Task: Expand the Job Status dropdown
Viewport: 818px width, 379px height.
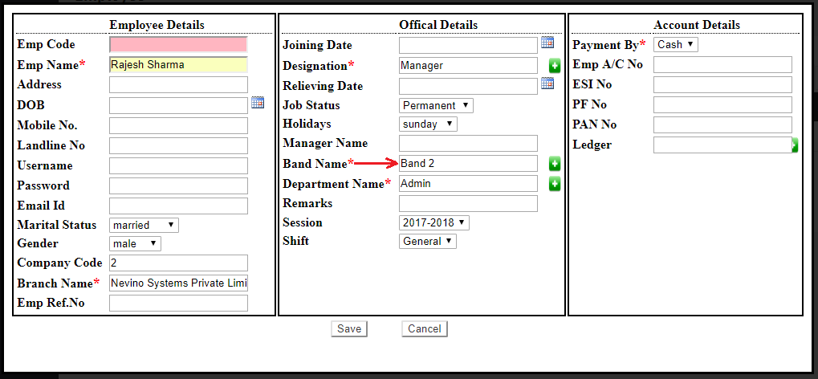Action: click(x=436, y=105)
